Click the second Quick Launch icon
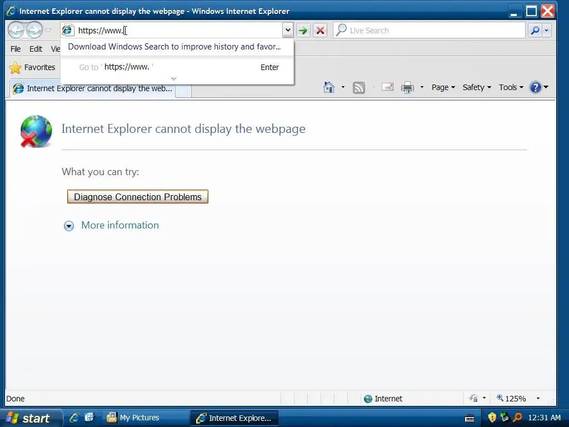This screenshot has height=427, width=569. tap(89, 418)
